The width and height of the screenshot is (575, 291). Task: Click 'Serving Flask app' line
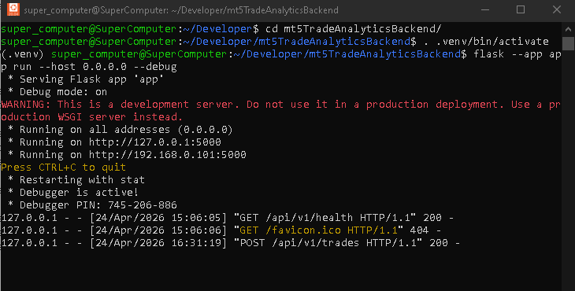click(x=86, y=79)
